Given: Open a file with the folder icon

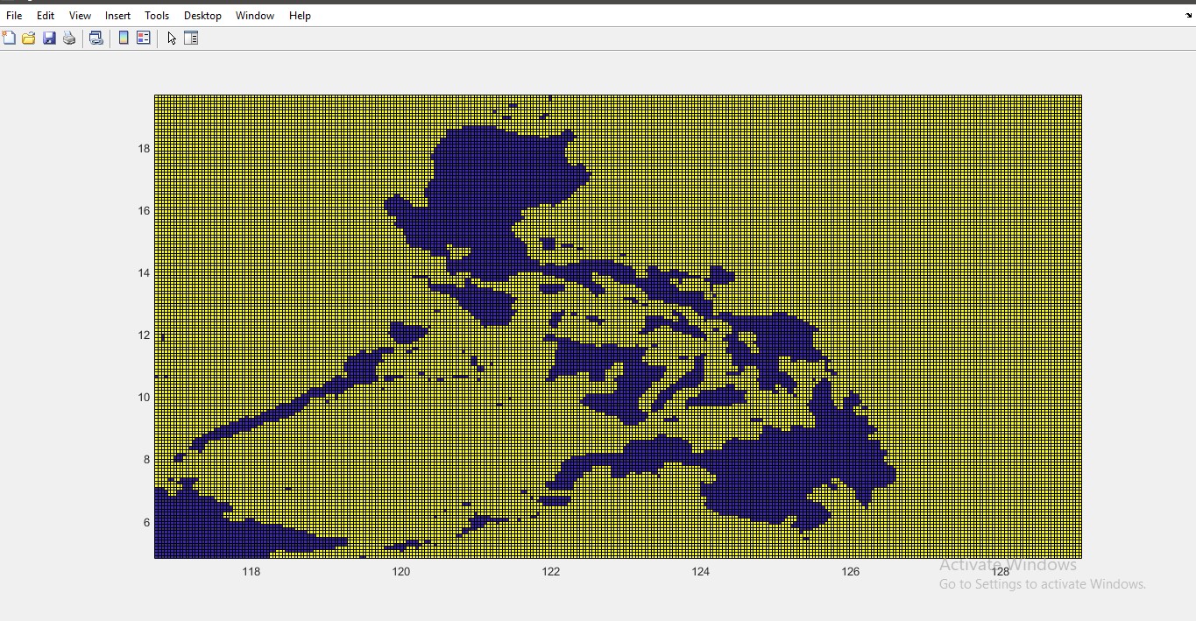Looking at the screenshot, I should click(29, 38).
